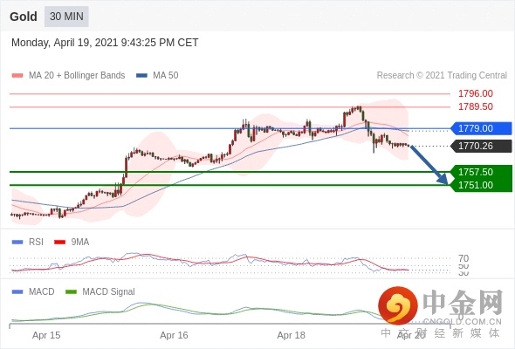
Task: Click the 'Apr 15' date axis label
Action: pyautogui.click(x=46, y=335)
